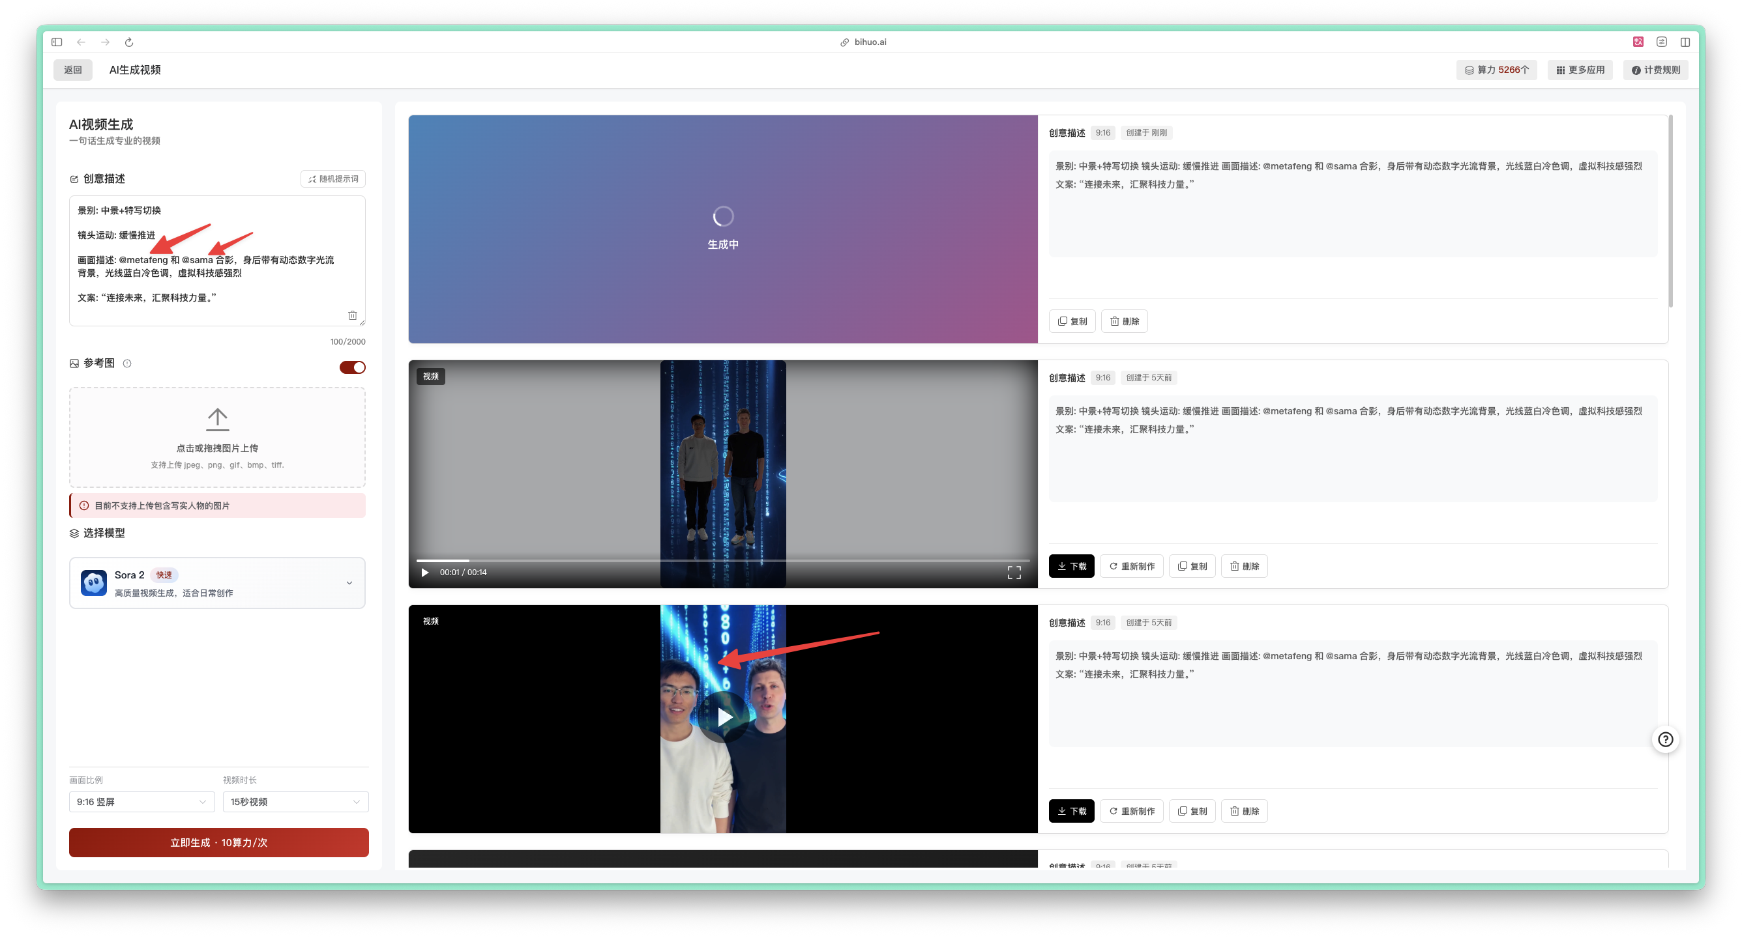Click the Sora 2 model logo icon
Screen dimensions: 1742x938
pos(93,582)
